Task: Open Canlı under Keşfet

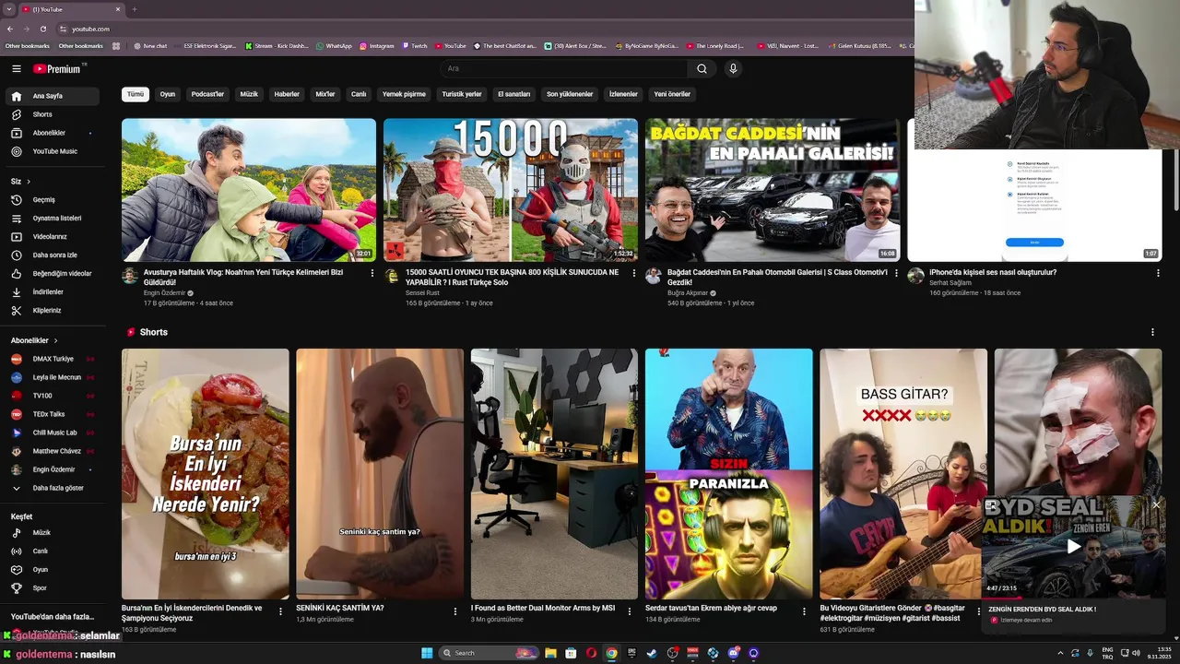Action: [53, 551]
